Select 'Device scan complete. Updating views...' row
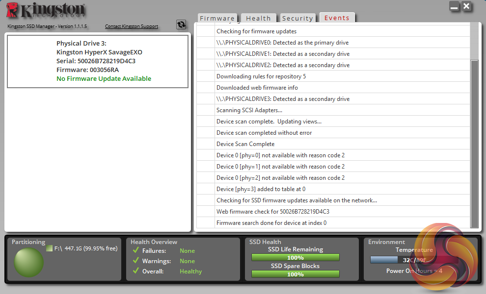Image resolution: width=486 pixels, height=294 pixels. (333, 122)
